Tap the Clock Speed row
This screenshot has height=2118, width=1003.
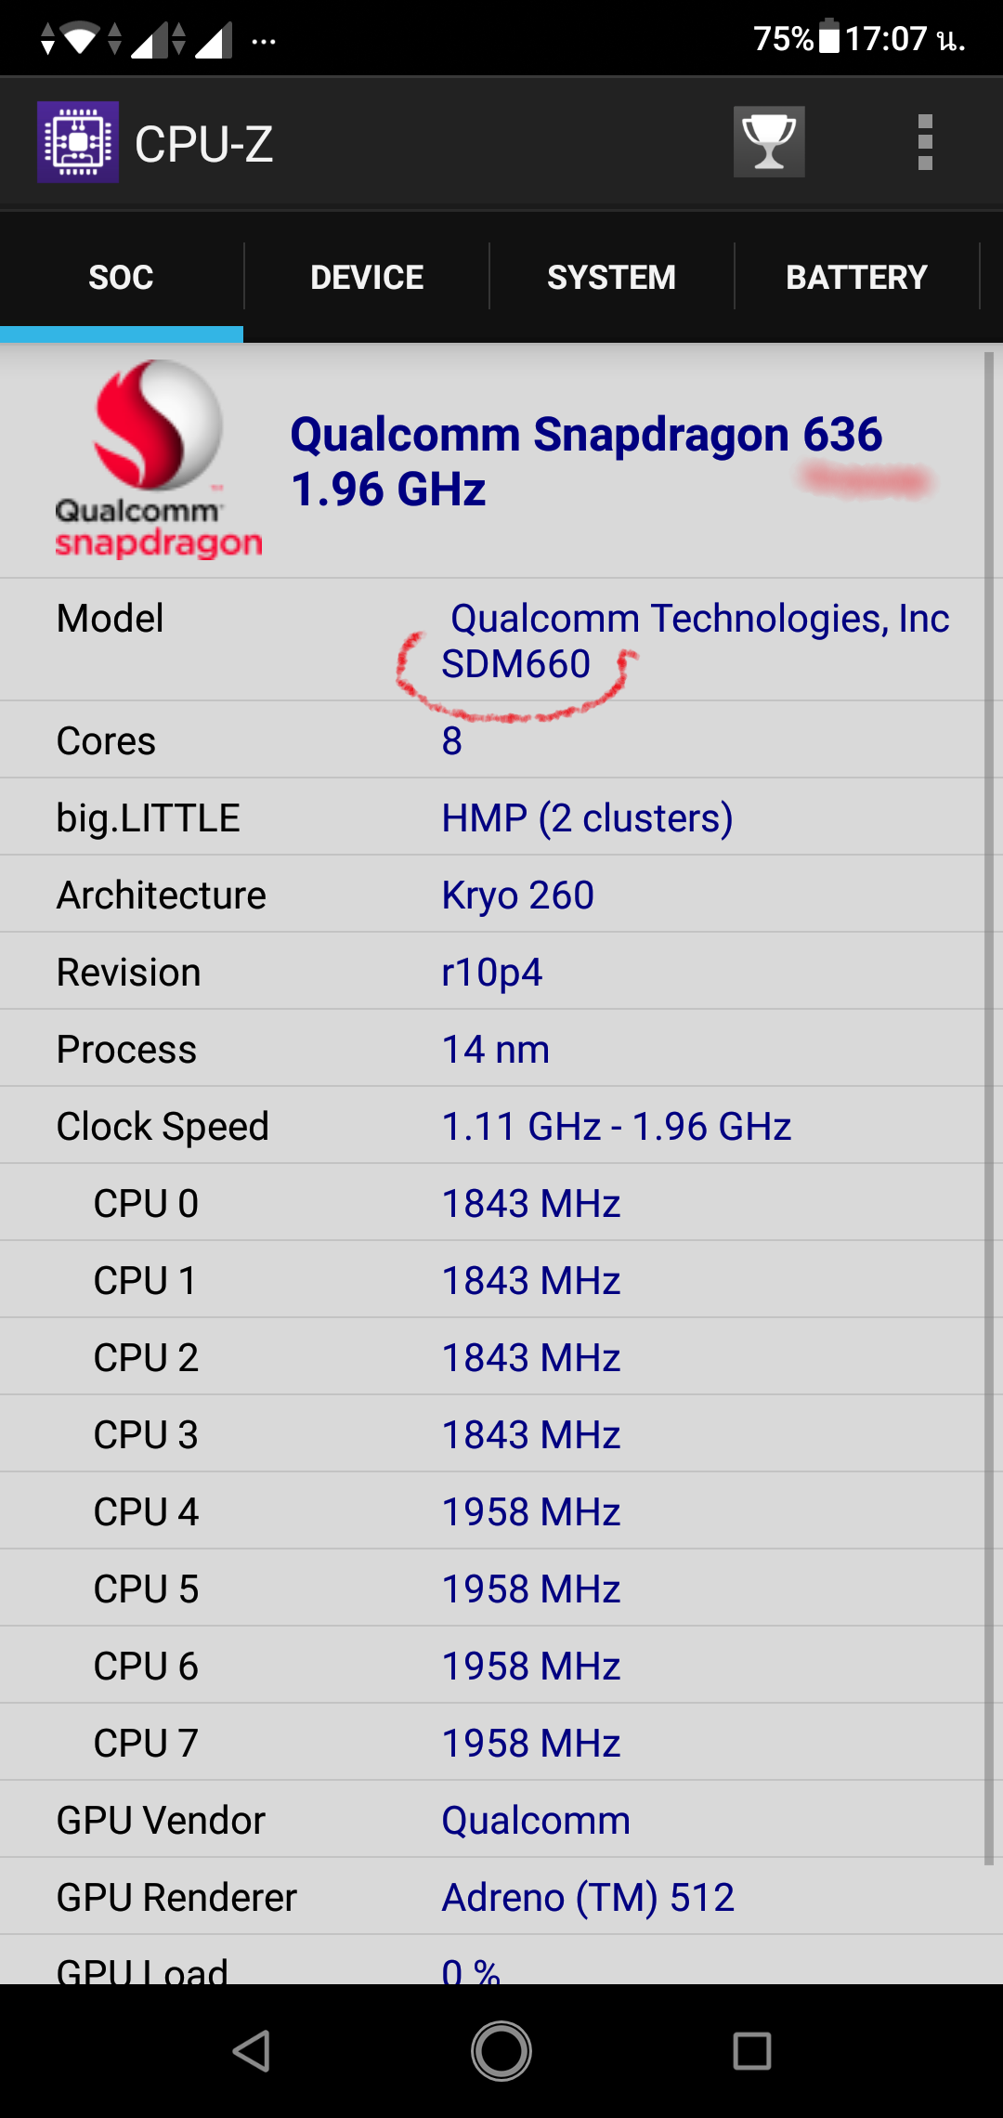(x=492, y=1126)
